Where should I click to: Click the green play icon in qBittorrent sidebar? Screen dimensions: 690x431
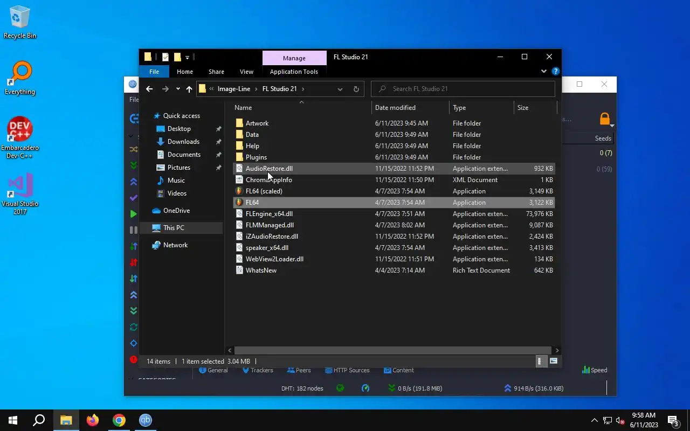tap(133, 214)
